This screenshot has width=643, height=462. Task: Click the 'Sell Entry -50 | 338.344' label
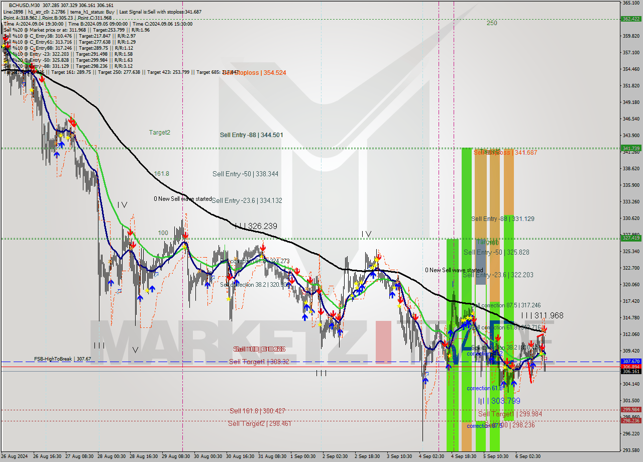(245, 174)
